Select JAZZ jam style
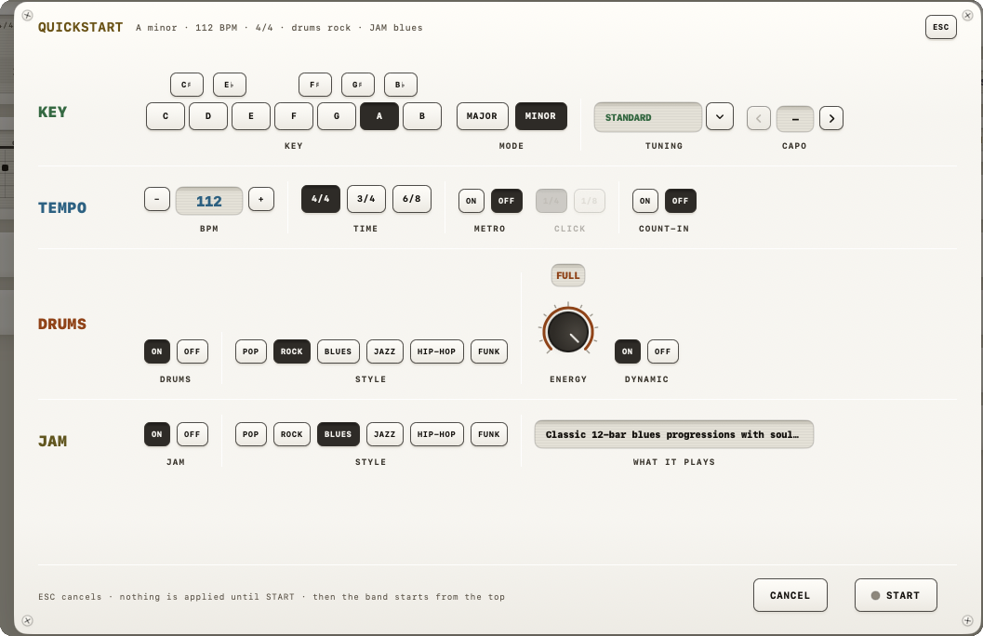This screenshot has width=983, height=636. click(x=385, y=434)
